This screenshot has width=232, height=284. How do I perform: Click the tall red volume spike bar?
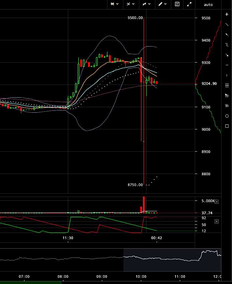click(x=144, y=204)
